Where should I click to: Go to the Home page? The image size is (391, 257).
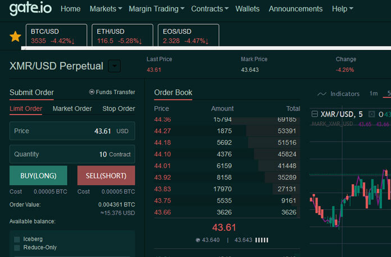(71, 9)
